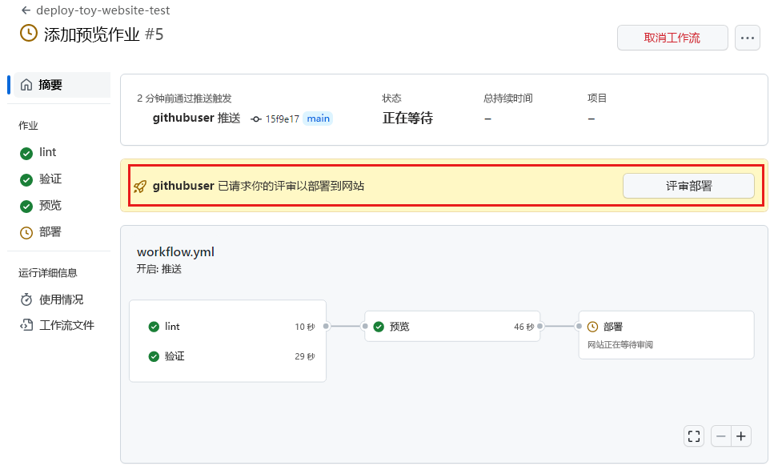Click sidebar 预览 green check icon
The width and height of the screenshot is (774, 470).
(26, 207)
